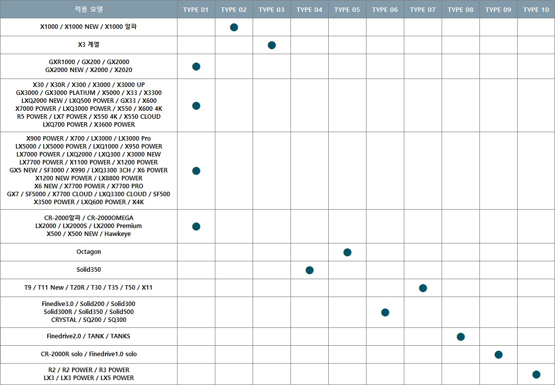
Task: Click the TYPE 06 dot for Finedive3.0 row
Action: click(x=385, y=312)
